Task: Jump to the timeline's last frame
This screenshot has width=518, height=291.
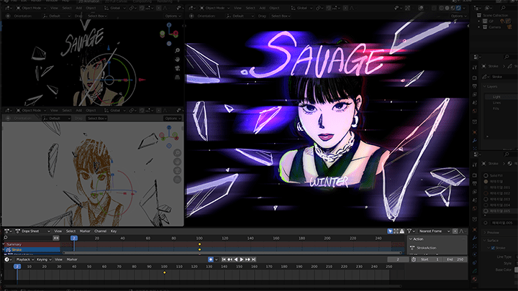Action: pos(253,259)
